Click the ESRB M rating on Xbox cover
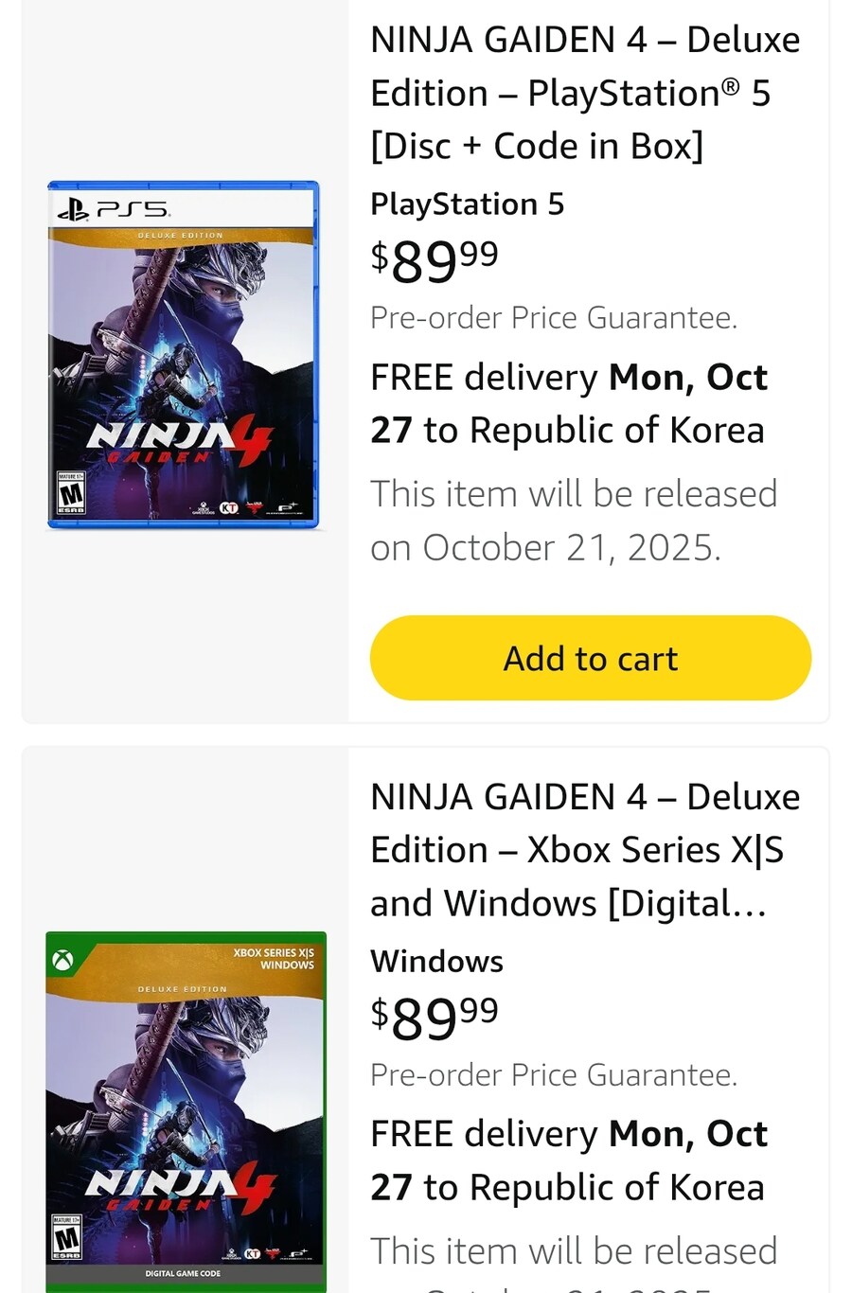Screen dimensions: 852x1293 point(67,1237)
